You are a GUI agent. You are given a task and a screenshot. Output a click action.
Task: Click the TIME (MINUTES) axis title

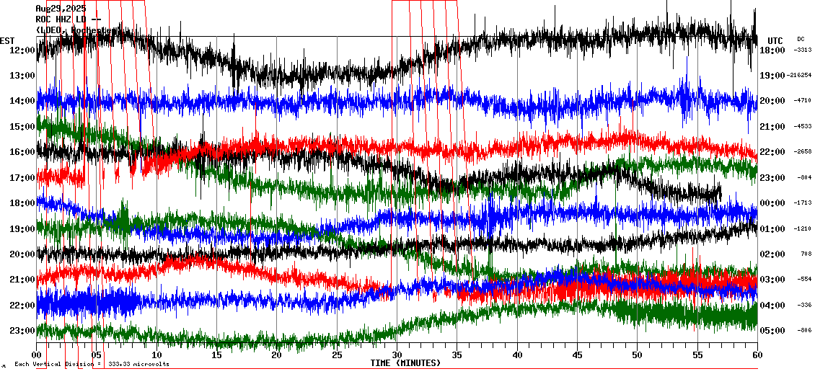click(405, 363)
